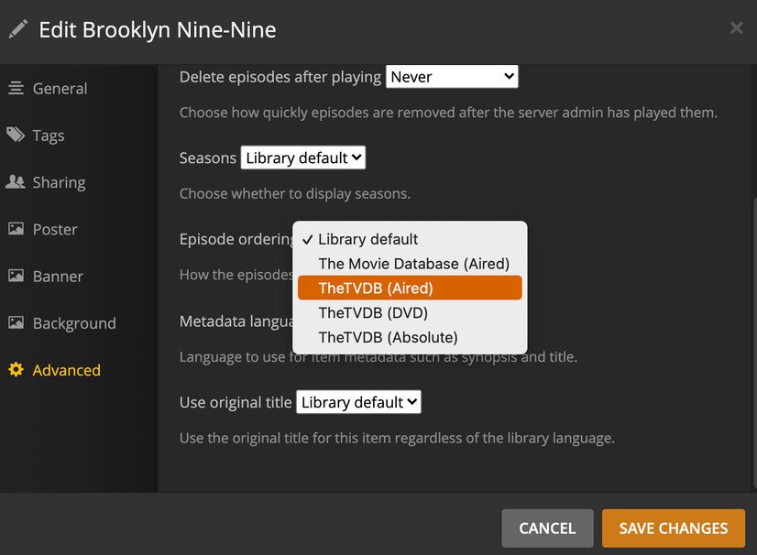Expand the Seasons dropdown
The image size is (757, 555).
[302, 158]
